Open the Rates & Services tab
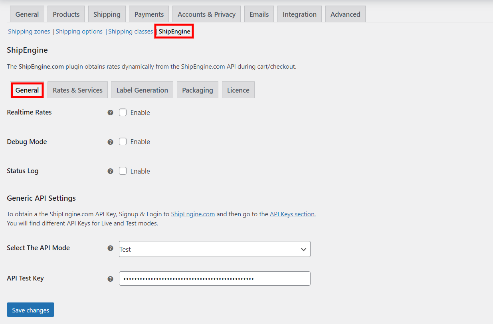The image size is (493, 324). [x=77, y=90]
